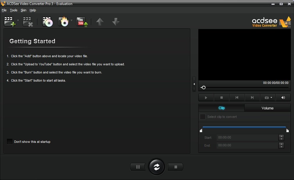
Task: Click the ACDSee Video Converter logo
Action: (x=271, y=22)
